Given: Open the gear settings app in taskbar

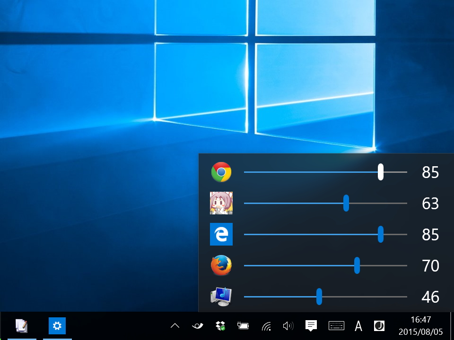Looking at the screenshot, I should [x=57, y=326].
